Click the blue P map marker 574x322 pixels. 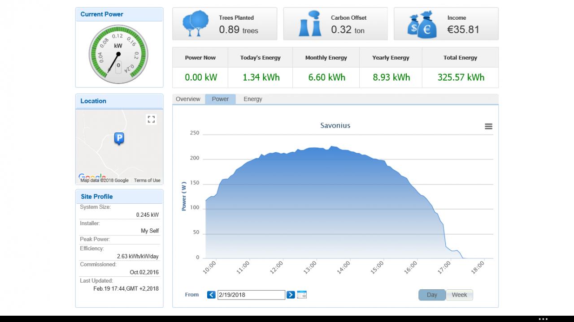pos(119,139)
